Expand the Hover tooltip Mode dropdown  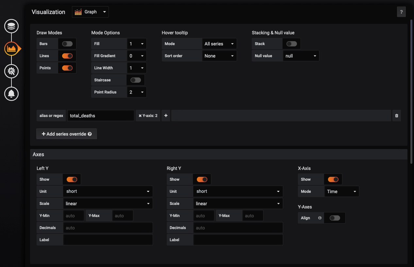(x=219, y=44)
